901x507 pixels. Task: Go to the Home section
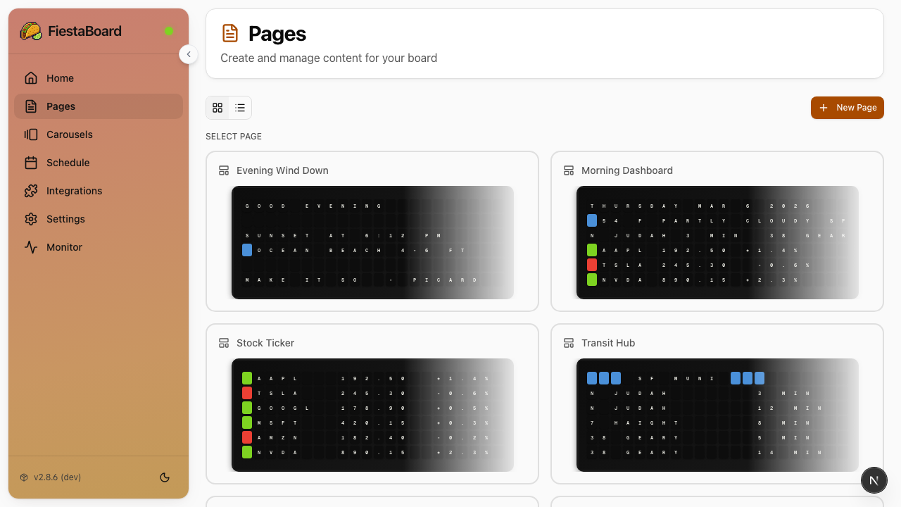[x=60, y=78]
